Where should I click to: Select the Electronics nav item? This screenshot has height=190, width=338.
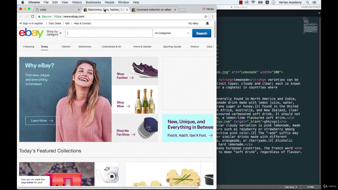[85, 46]
